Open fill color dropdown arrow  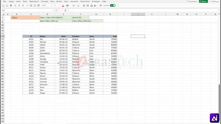pyautogui.click(x=75, y=6)
